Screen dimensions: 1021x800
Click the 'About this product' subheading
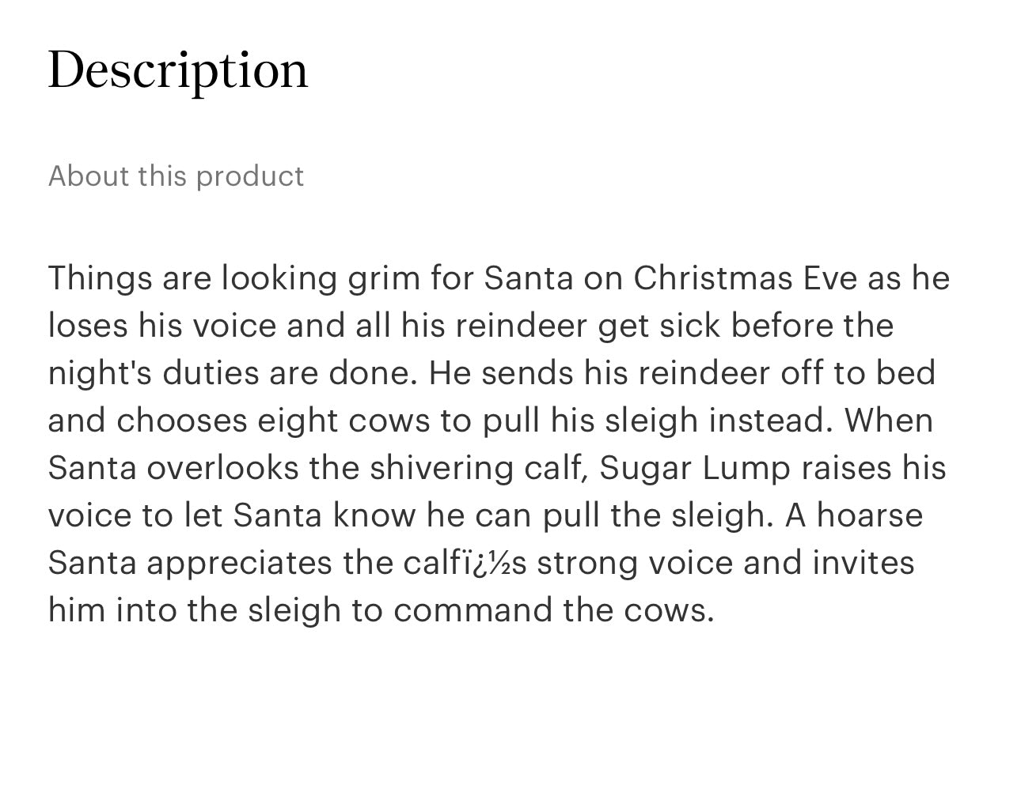[176, 175]
